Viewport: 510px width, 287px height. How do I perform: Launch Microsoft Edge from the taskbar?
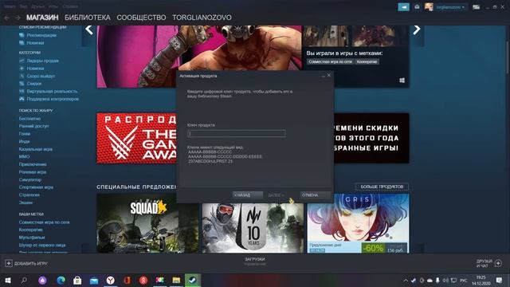click(61, 280)
